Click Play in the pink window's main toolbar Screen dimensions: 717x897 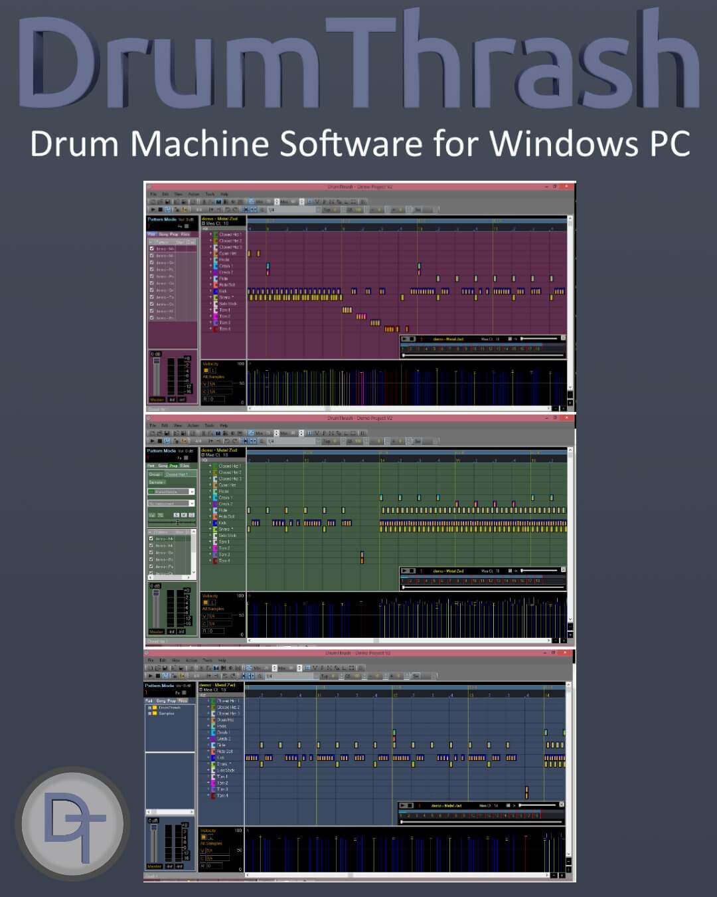pos(152,210)
